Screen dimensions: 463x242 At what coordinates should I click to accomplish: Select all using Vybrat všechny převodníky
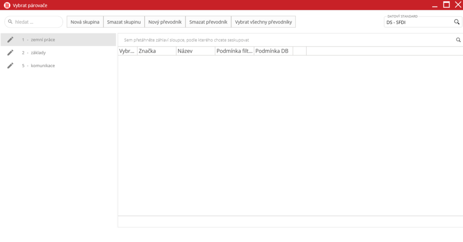pos(263,22)
